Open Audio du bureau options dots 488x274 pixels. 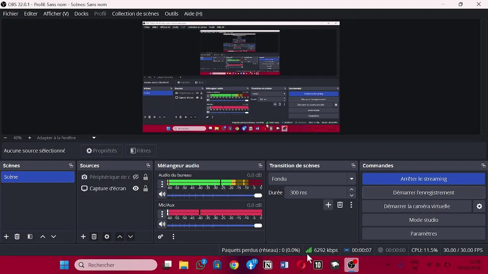tap(162, 184)
